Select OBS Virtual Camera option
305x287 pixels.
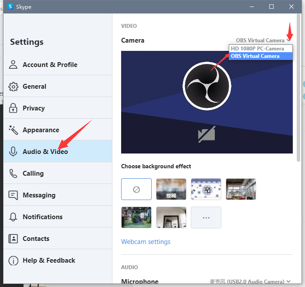point(261,56)
